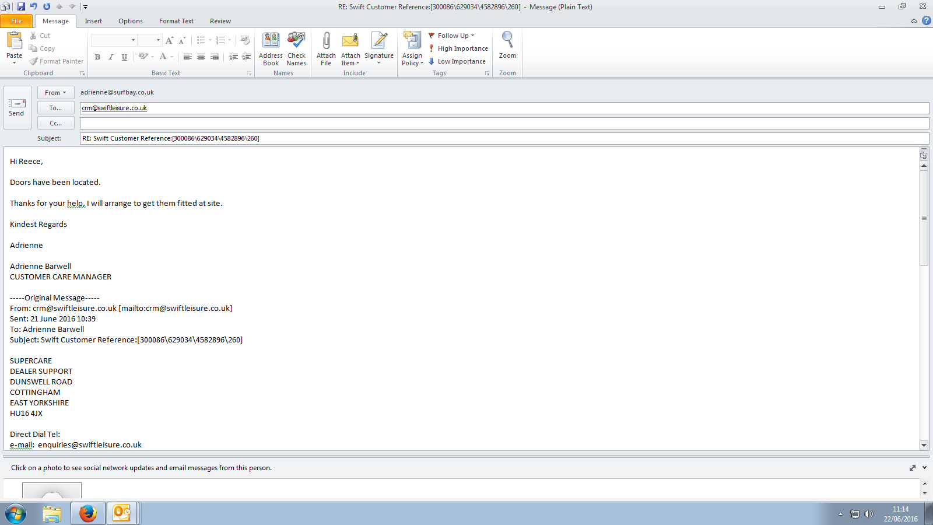Mark the message High Importance

[458, 48]
